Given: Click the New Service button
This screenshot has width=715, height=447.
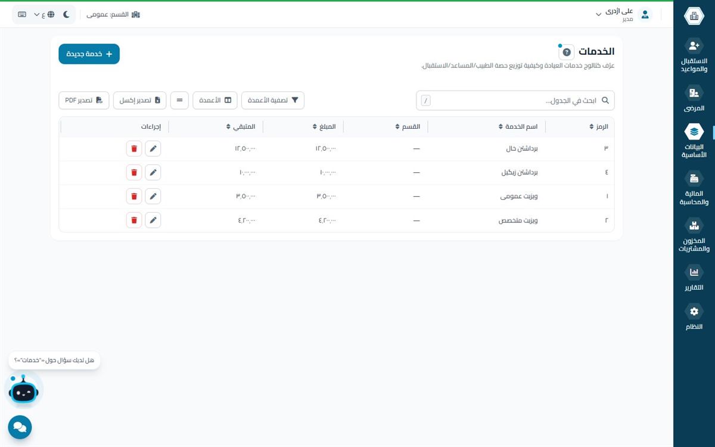Looking at the screenshot, I should pos(89,54).
